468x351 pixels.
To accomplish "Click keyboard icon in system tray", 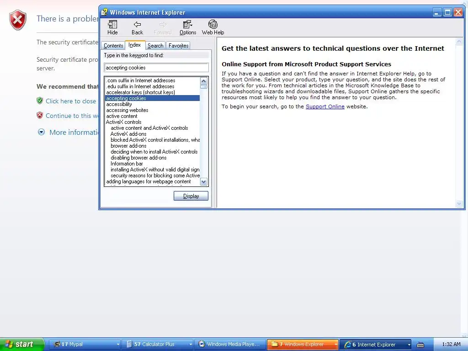I will [420, 345].
